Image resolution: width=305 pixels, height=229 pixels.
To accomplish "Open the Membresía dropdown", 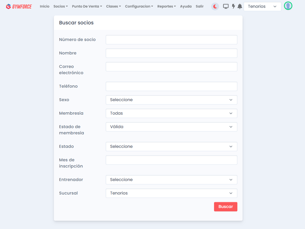I will tap(171, 113).
